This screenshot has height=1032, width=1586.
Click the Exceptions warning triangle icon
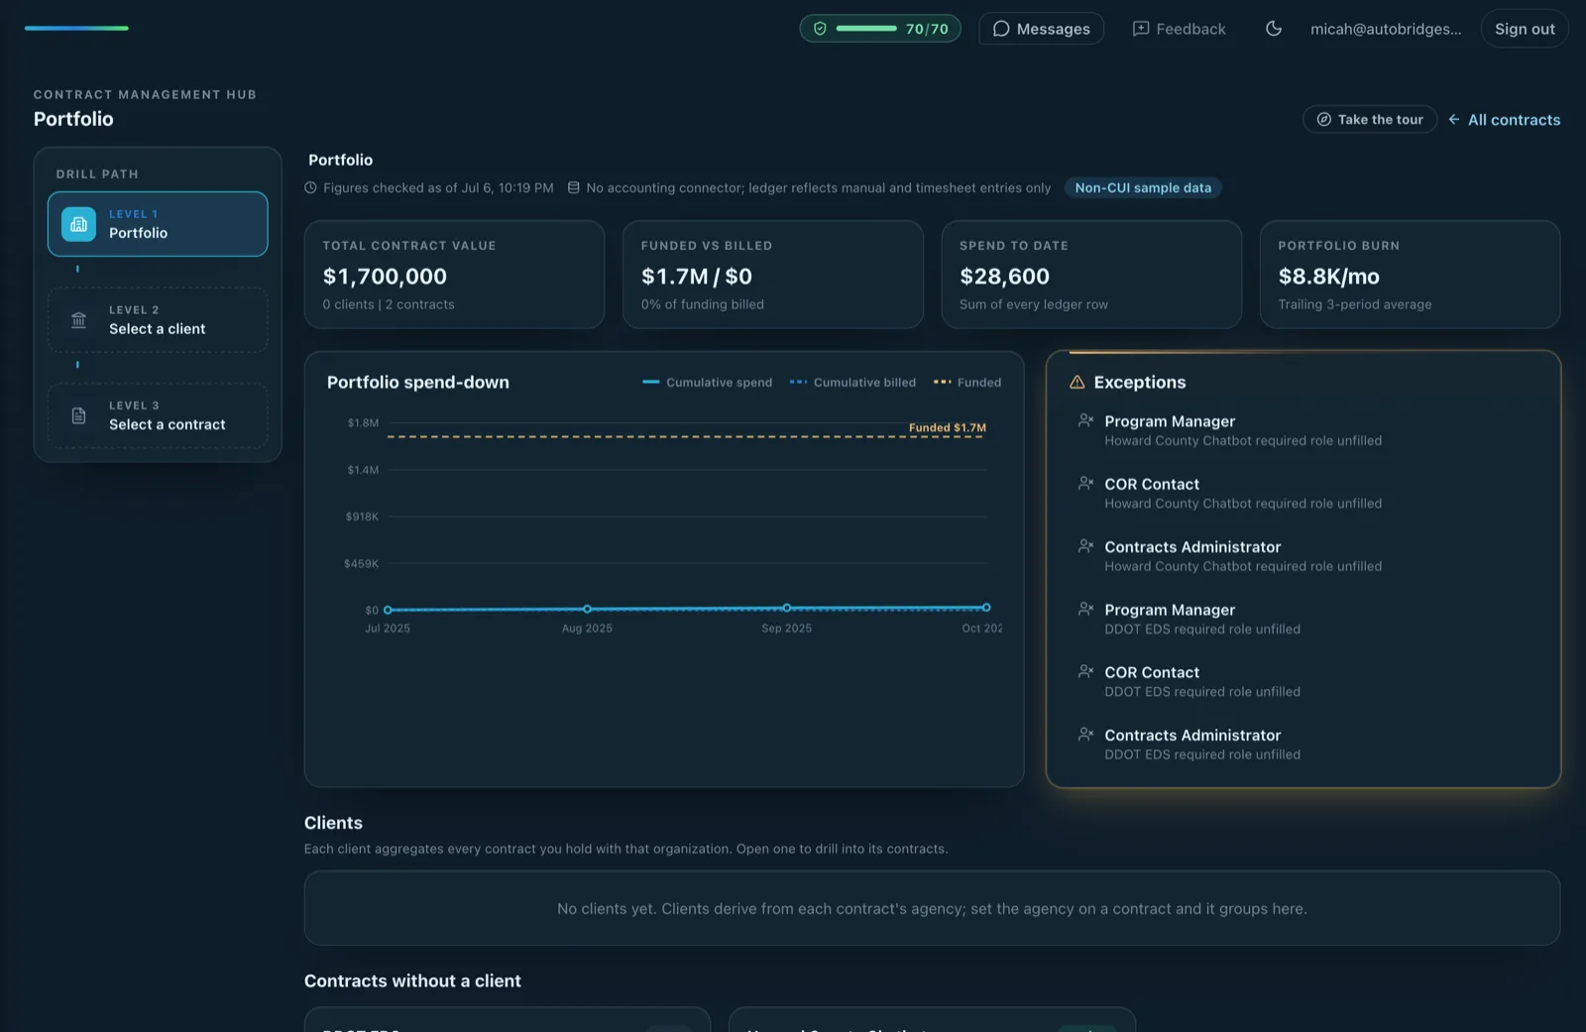1077,382
